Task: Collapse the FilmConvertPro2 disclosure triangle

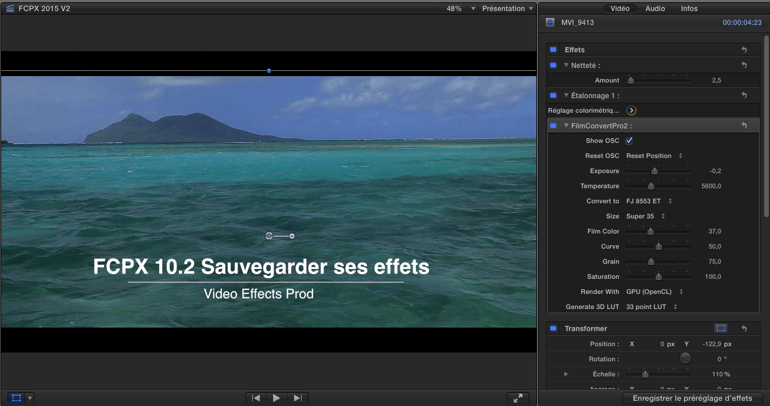Action: point(567,125)
